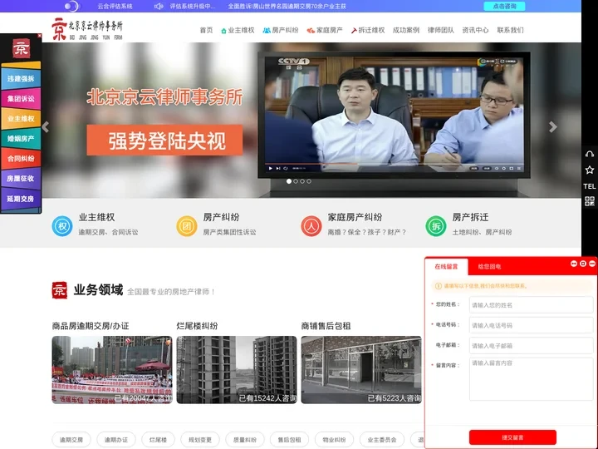
Task: Select the fourth carousel dot
Action: [x=309, y=181]
